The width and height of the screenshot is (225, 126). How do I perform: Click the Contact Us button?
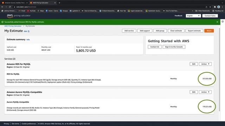pyautogui.click(x=155, y=47)
